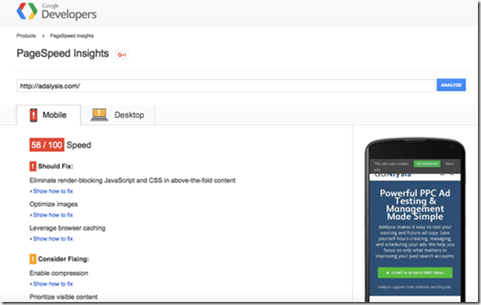Click the green free trial button in preview

tap(415, 272)
